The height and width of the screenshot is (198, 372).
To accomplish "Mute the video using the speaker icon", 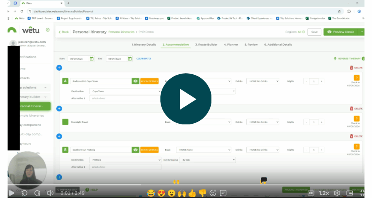I will click(x=50, y=193).
